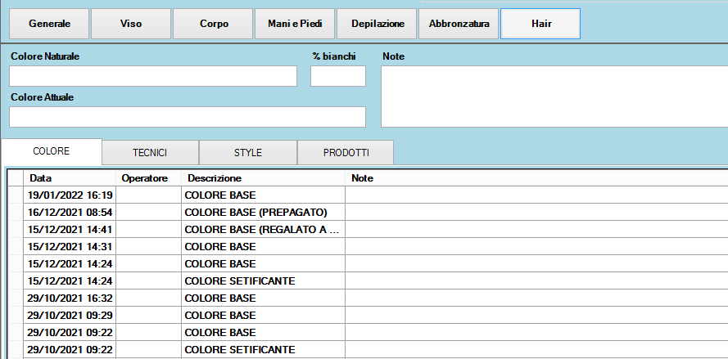Click the Operatore column header
The image size is (728, 359).
(148, 177)
